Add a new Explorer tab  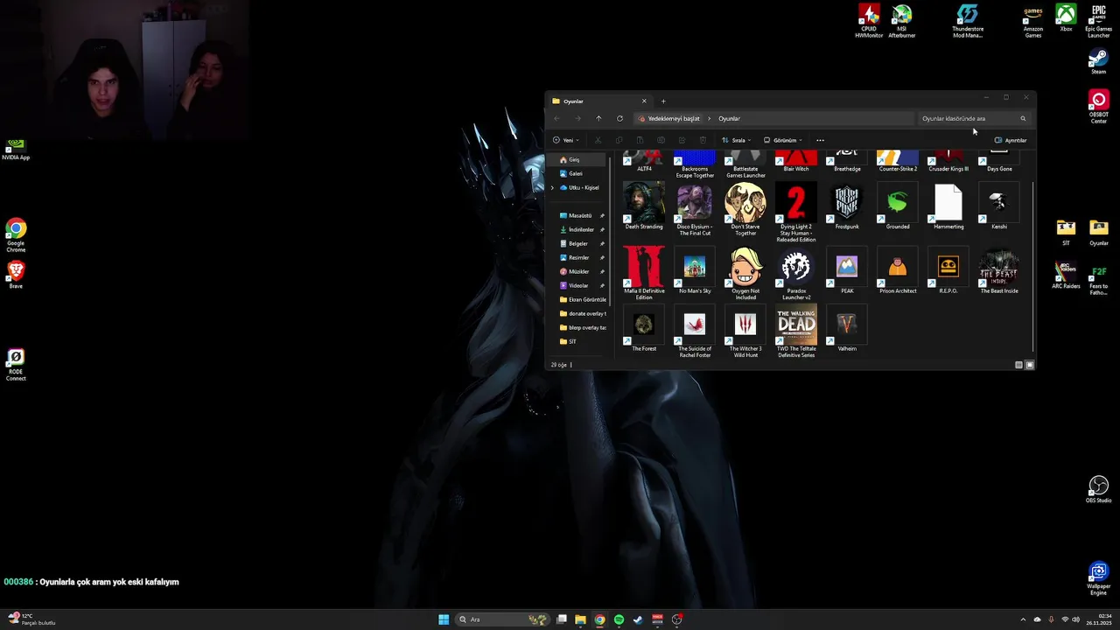[663, 101]
